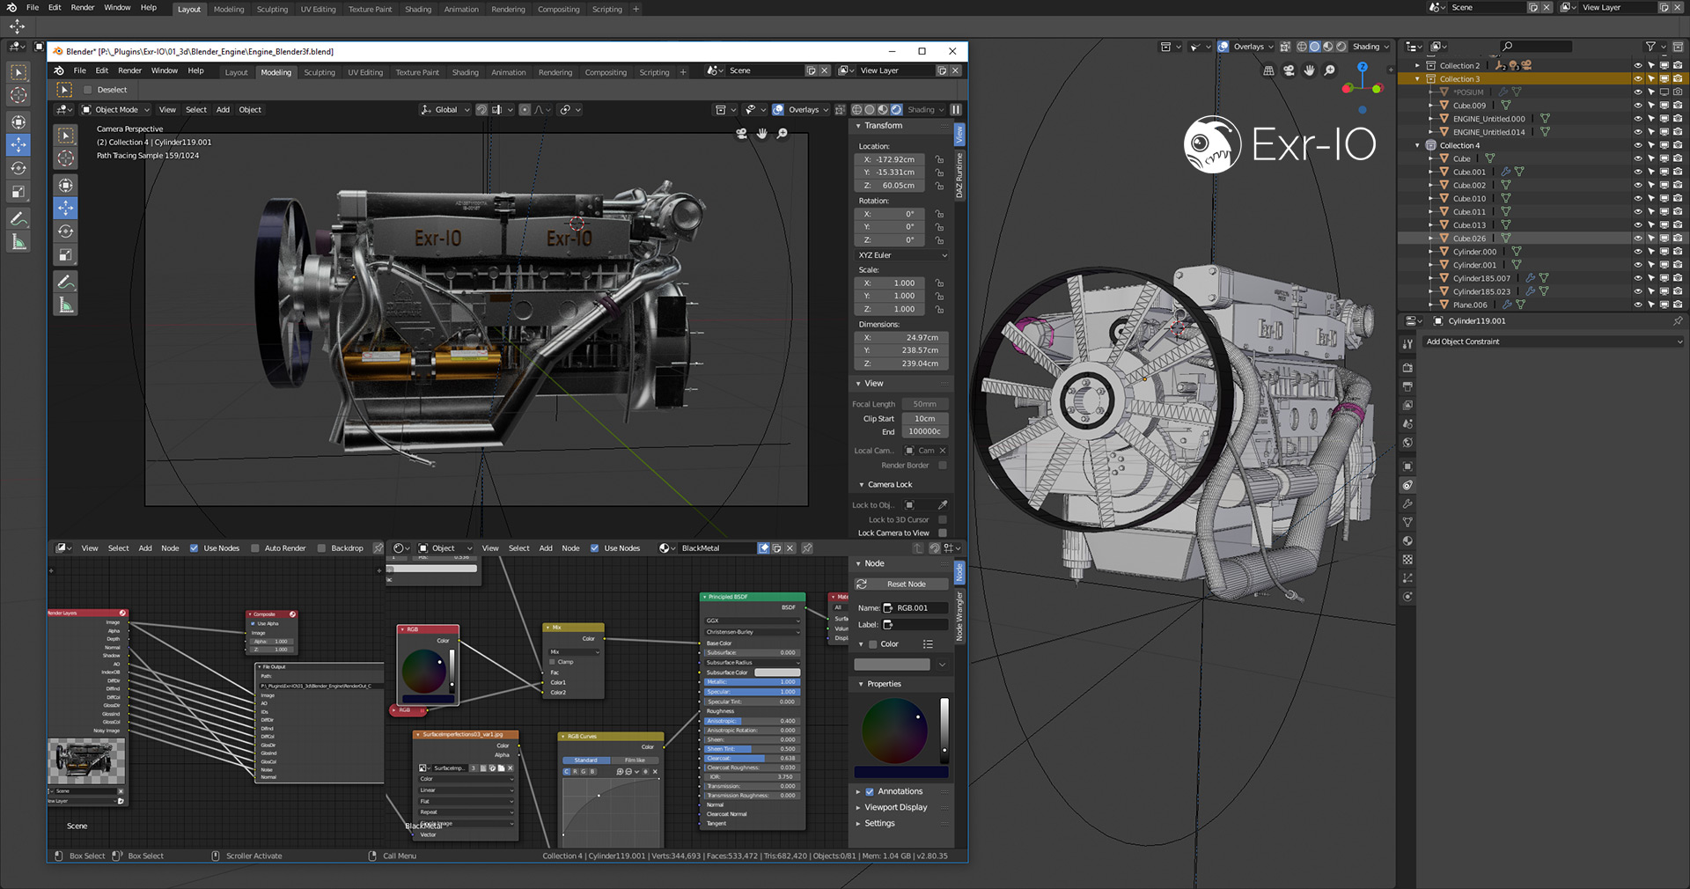
Task: Enable the Auto Render checkbox
Action: [x=255, y=548]
